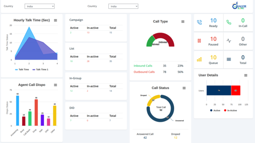Click the Other activity pulse icon

(x=229, y=41)
